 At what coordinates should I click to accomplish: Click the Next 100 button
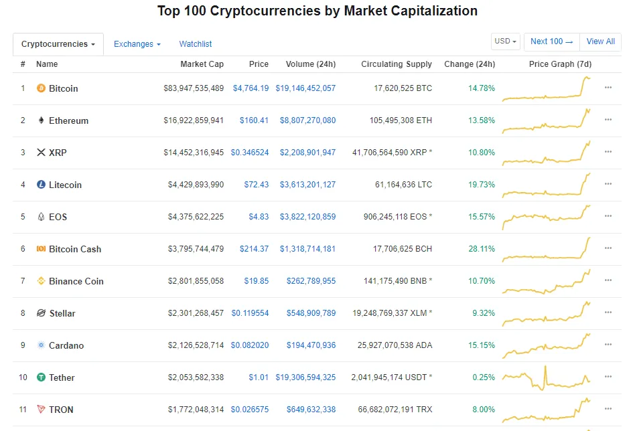pyautogui.click(x=551, y=41)
